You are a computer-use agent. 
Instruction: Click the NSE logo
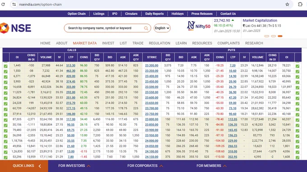pos(15,28)
